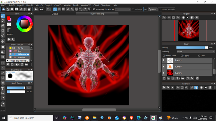This screenshot has width=216, height=121.
Task: Select the Acrylic brush
Action: (19, 48)
